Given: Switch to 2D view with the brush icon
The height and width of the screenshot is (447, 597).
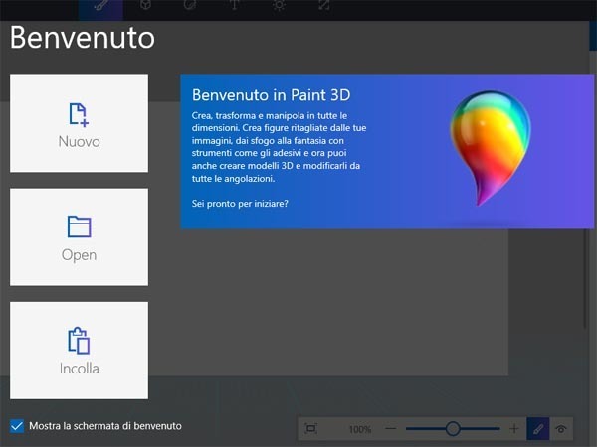Looking at the screenshot, I should click(538, 429).
